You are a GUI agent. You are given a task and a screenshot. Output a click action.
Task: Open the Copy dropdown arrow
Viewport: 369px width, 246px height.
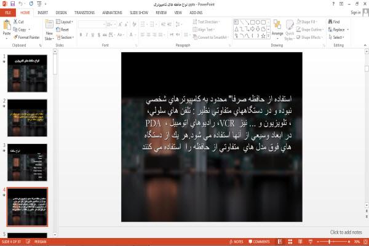coord(30,30)
